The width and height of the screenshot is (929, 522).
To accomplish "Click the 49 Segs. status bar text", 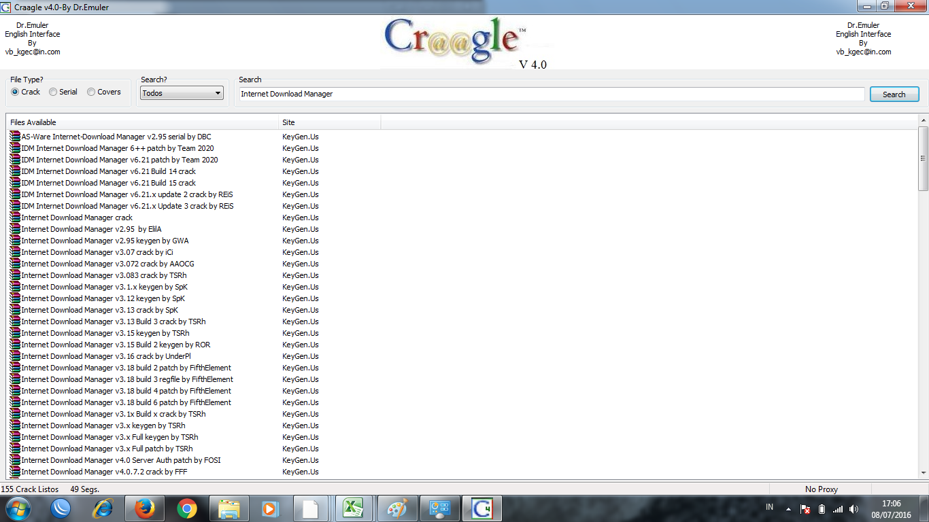I will (x=85, y=489).
